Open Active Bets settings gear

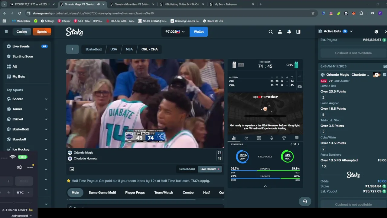[376, 31]
